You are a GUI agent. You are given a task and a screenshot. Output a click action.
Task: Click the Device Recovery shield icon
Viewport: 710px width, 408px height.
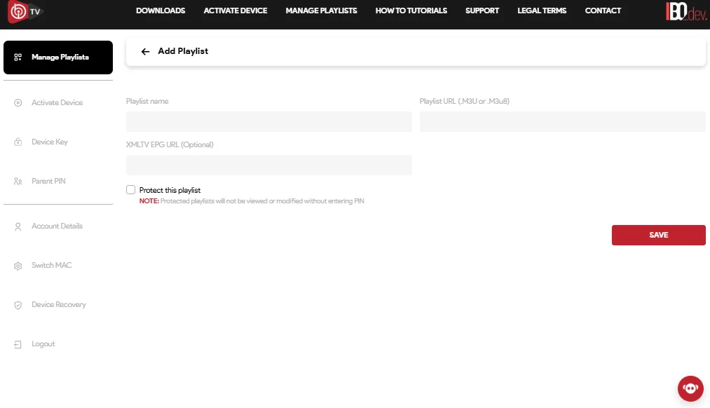pyautogui.click(x=18, y=305)
